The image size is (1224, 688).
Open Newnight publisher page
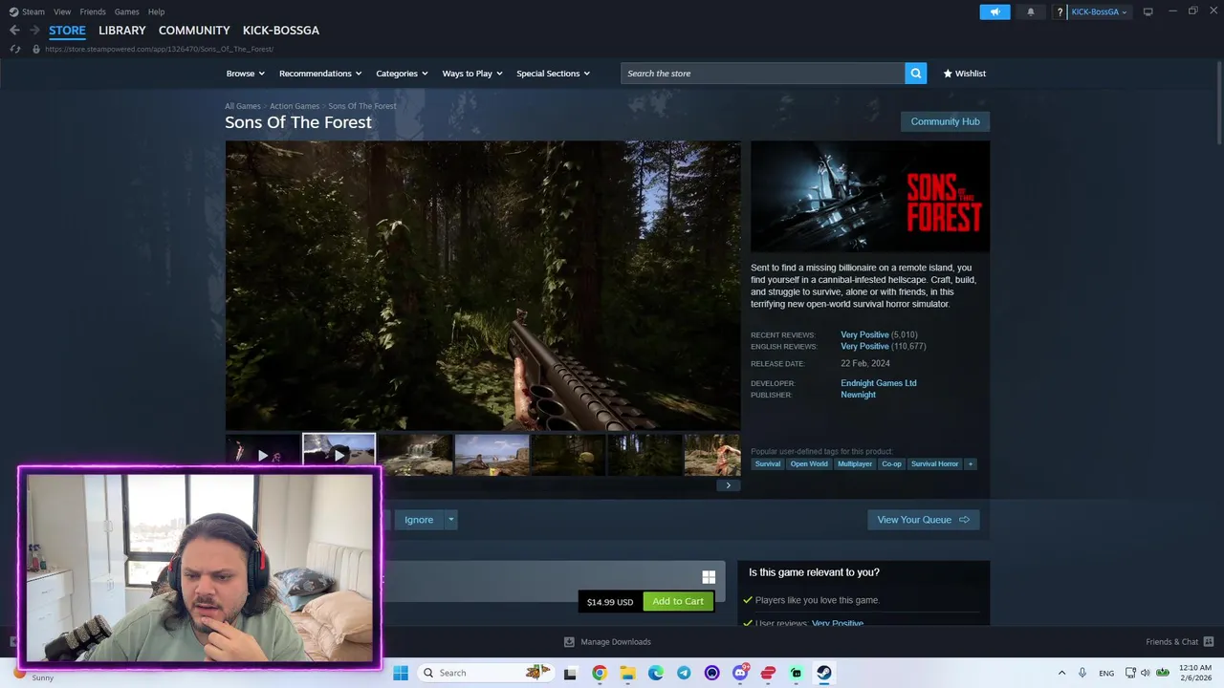[x=858, y=395]
